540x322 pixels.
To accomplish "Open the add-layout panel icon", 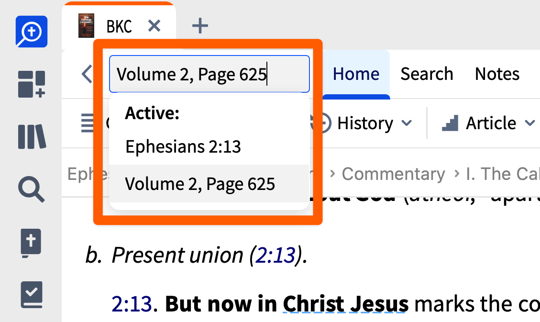I will (x=32, y=84).
